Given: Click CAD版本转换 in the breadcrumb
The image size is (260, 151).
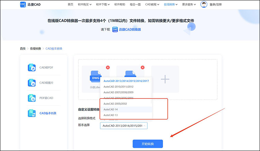Looking at the screenshot, I should coord(54,49).
